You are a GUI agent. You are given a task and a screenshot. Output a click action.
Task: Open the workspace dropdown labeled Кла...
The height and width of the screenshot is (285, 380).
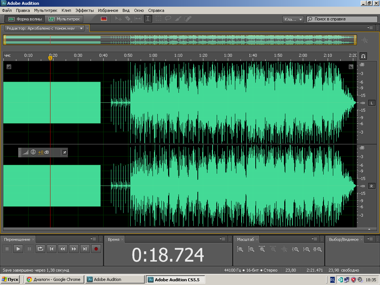[293, 19]
